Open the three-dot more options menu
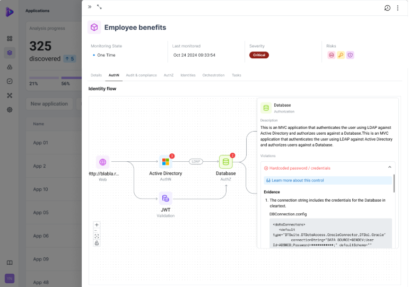The image size is (409, 287). pyautogui.click(x=398, y=8)
